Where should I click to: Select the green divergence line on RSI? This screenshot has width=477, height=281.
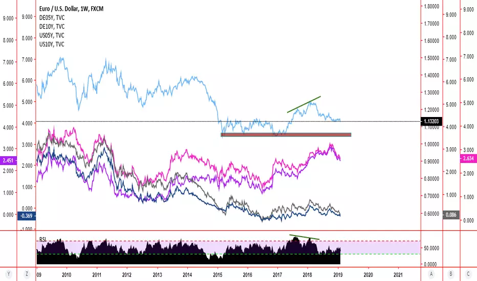tap(304, 237)
